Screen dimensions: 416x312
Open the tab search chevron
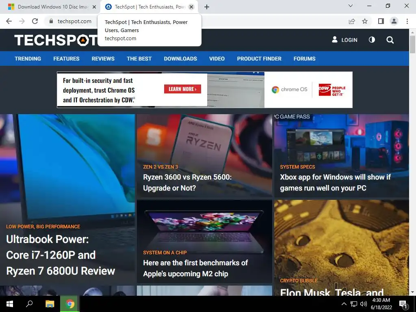coord(351,6)
